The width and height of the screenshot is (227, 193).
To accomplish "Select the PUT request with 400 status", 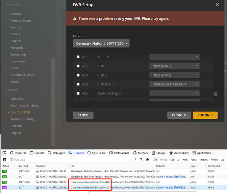I will (113, 187).
